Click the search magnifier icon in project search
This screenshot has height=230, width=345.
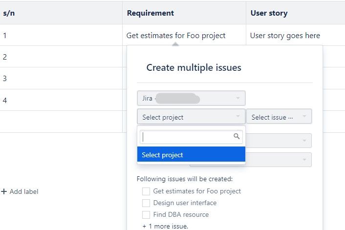point(237,136)
